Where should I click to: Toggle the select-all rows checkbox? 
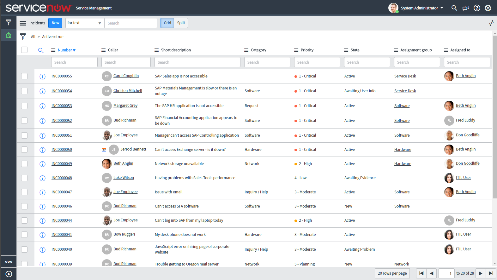24,50
